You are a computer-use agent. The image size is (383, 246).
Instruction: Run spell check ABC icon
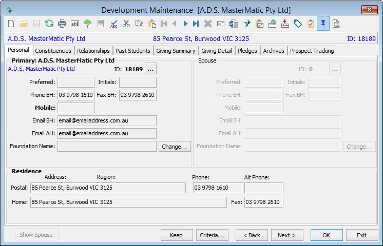(113, 24)
